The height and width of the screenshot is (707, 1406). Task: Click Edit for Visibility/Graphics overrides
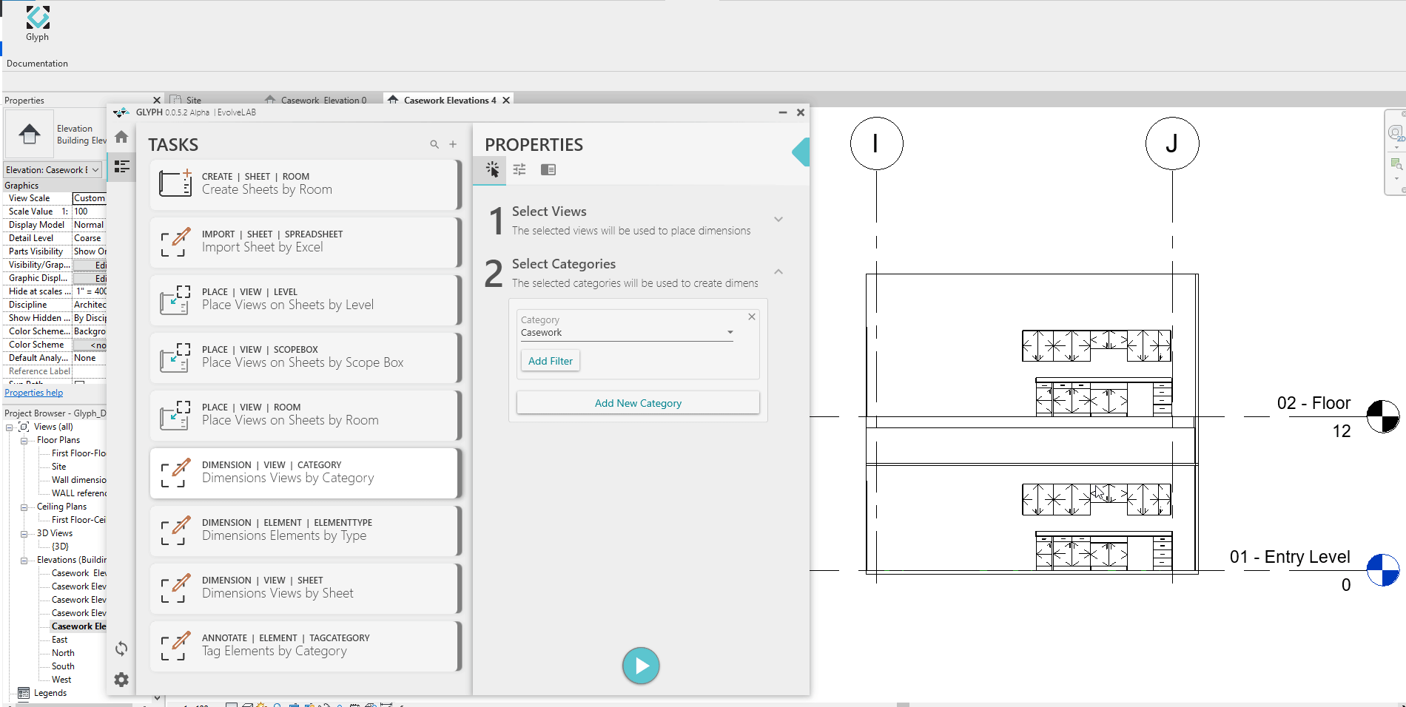point(90,265)
